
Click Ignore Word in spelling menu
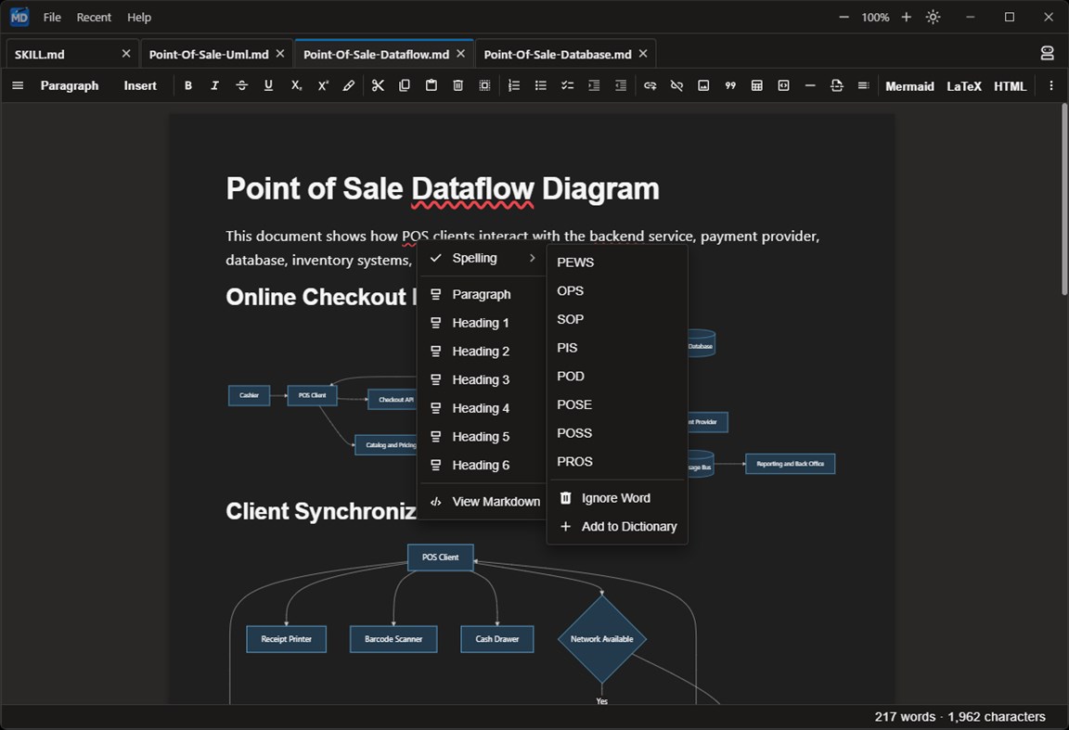tap(617, 498)
